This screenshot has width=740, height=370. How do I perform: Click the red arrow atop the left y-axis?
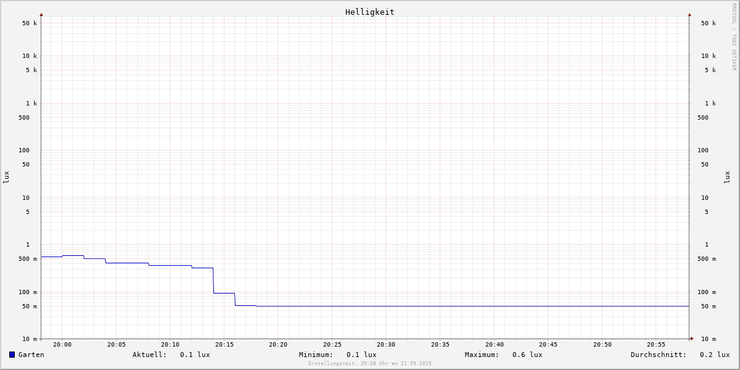pos(41,14)
